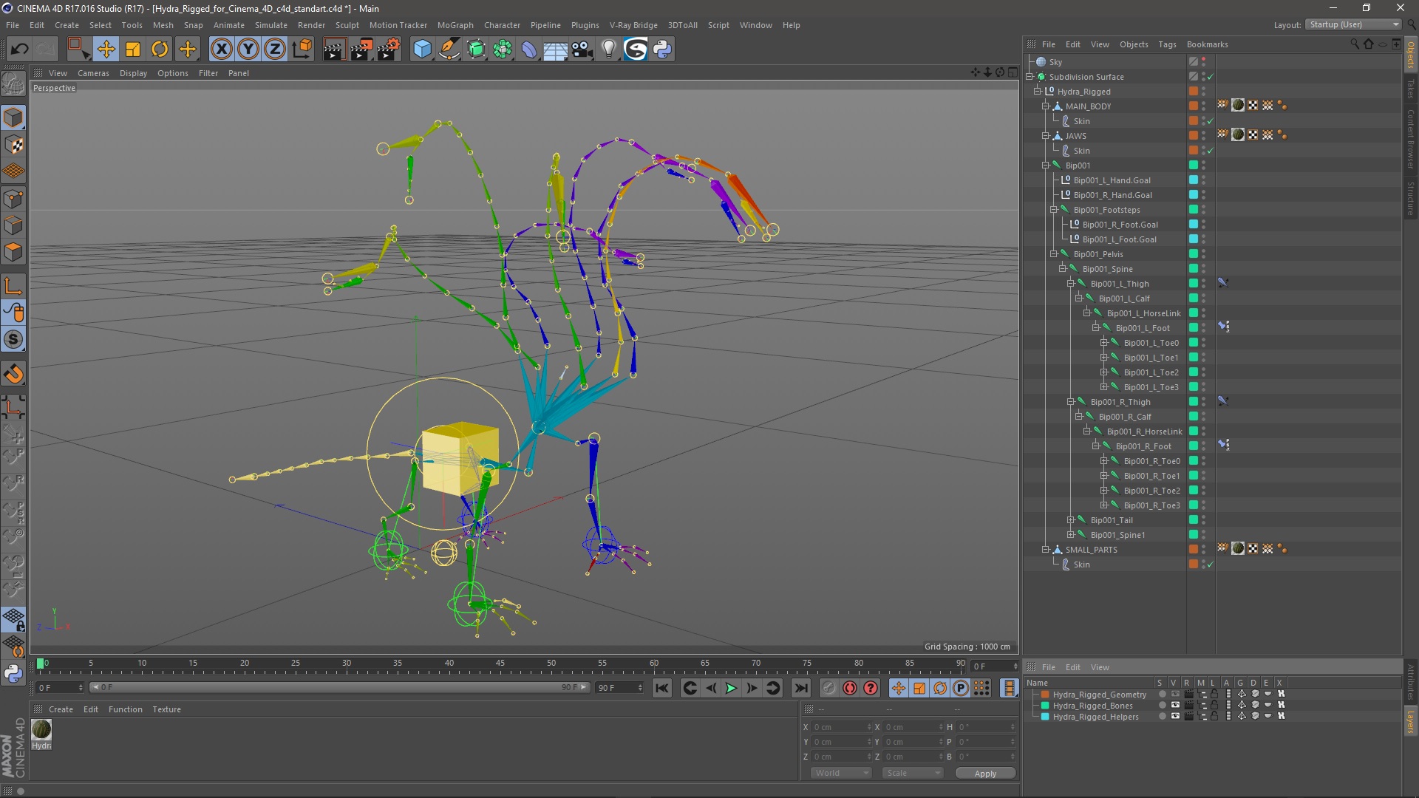This screenshot has width=1419, height=798.
Task: Expand the Bip001_Spine1 node
Action: [x=1070, y=535]
